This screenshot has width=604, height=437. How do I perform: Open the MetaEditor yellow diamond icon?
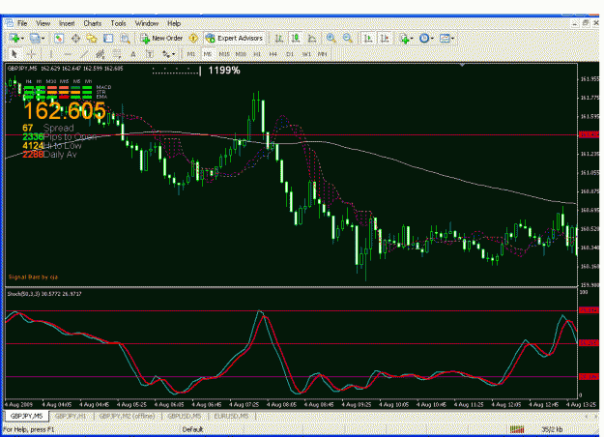tap(193, 38)
